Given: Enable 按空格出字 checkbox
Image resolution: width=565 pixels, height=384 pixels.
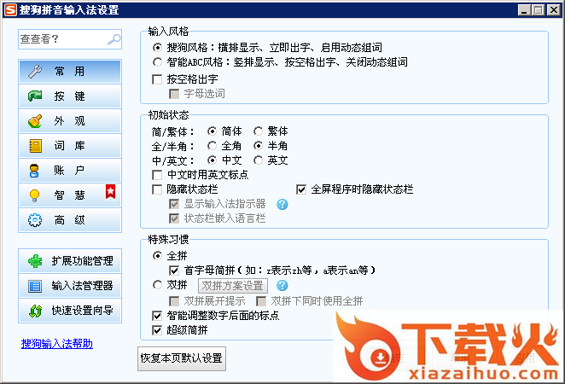Looking at the screenshot, I should [157, 79].
